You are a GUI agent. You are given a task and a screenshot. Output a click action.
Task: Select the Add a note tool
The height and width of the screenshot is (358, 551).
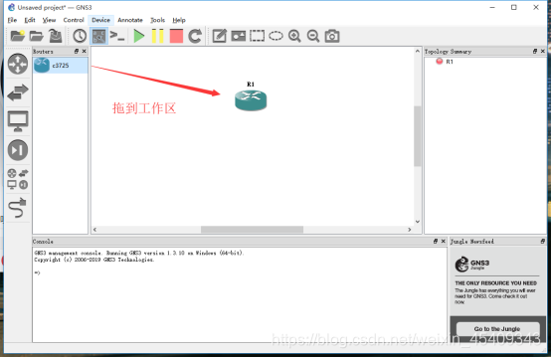point(219,36)
